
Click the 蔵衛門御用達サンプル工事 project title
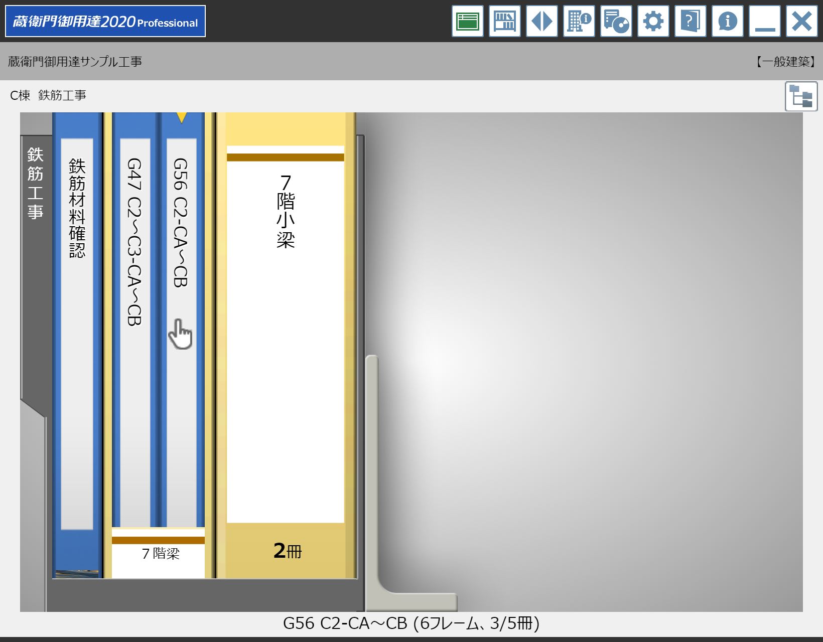[75, 62]
